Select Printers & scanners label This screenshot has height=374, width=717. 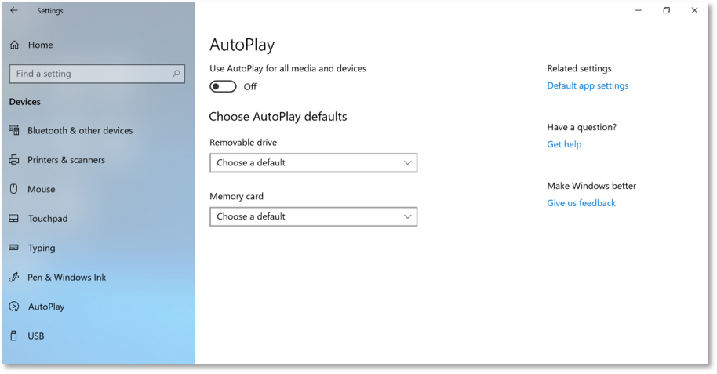click(67, 160)
